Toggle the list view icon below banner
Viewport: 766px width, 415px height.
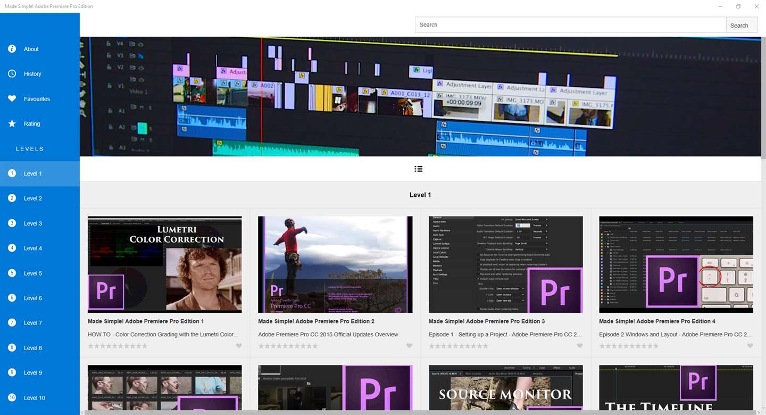[419, 169]
